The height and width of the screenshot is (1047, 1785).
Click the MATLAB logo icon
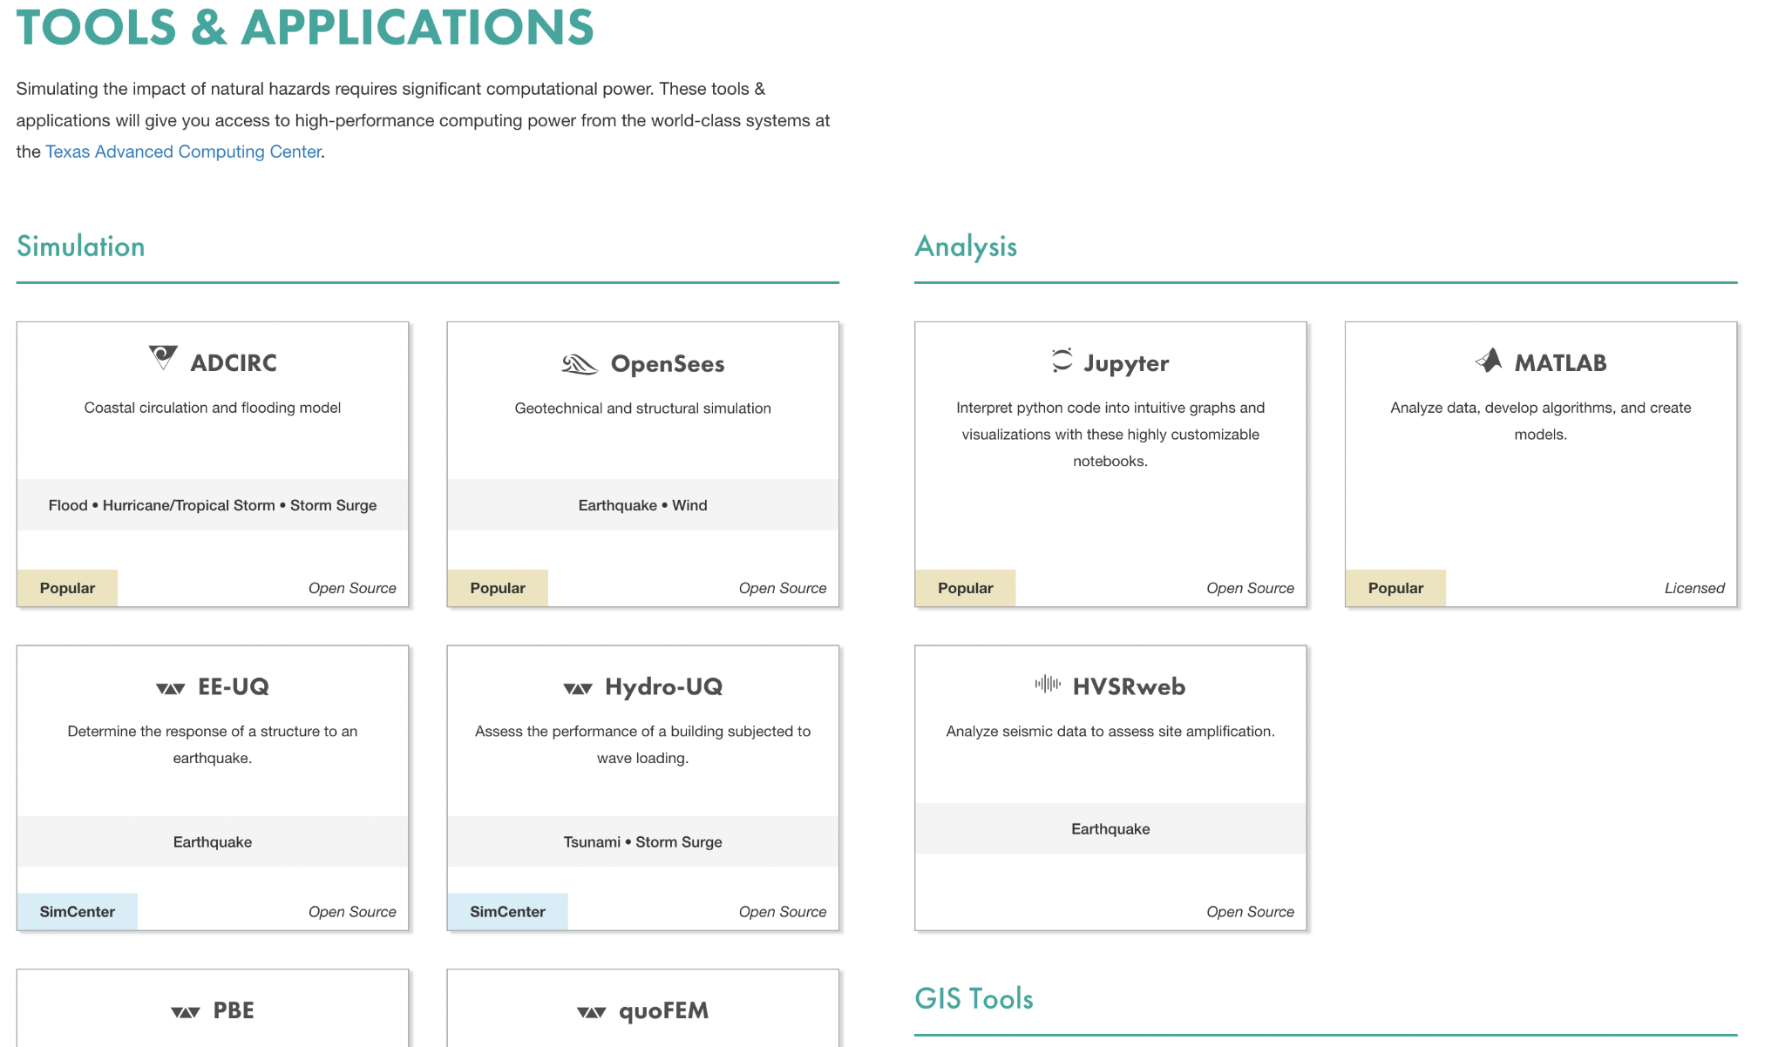(1489, 360)
